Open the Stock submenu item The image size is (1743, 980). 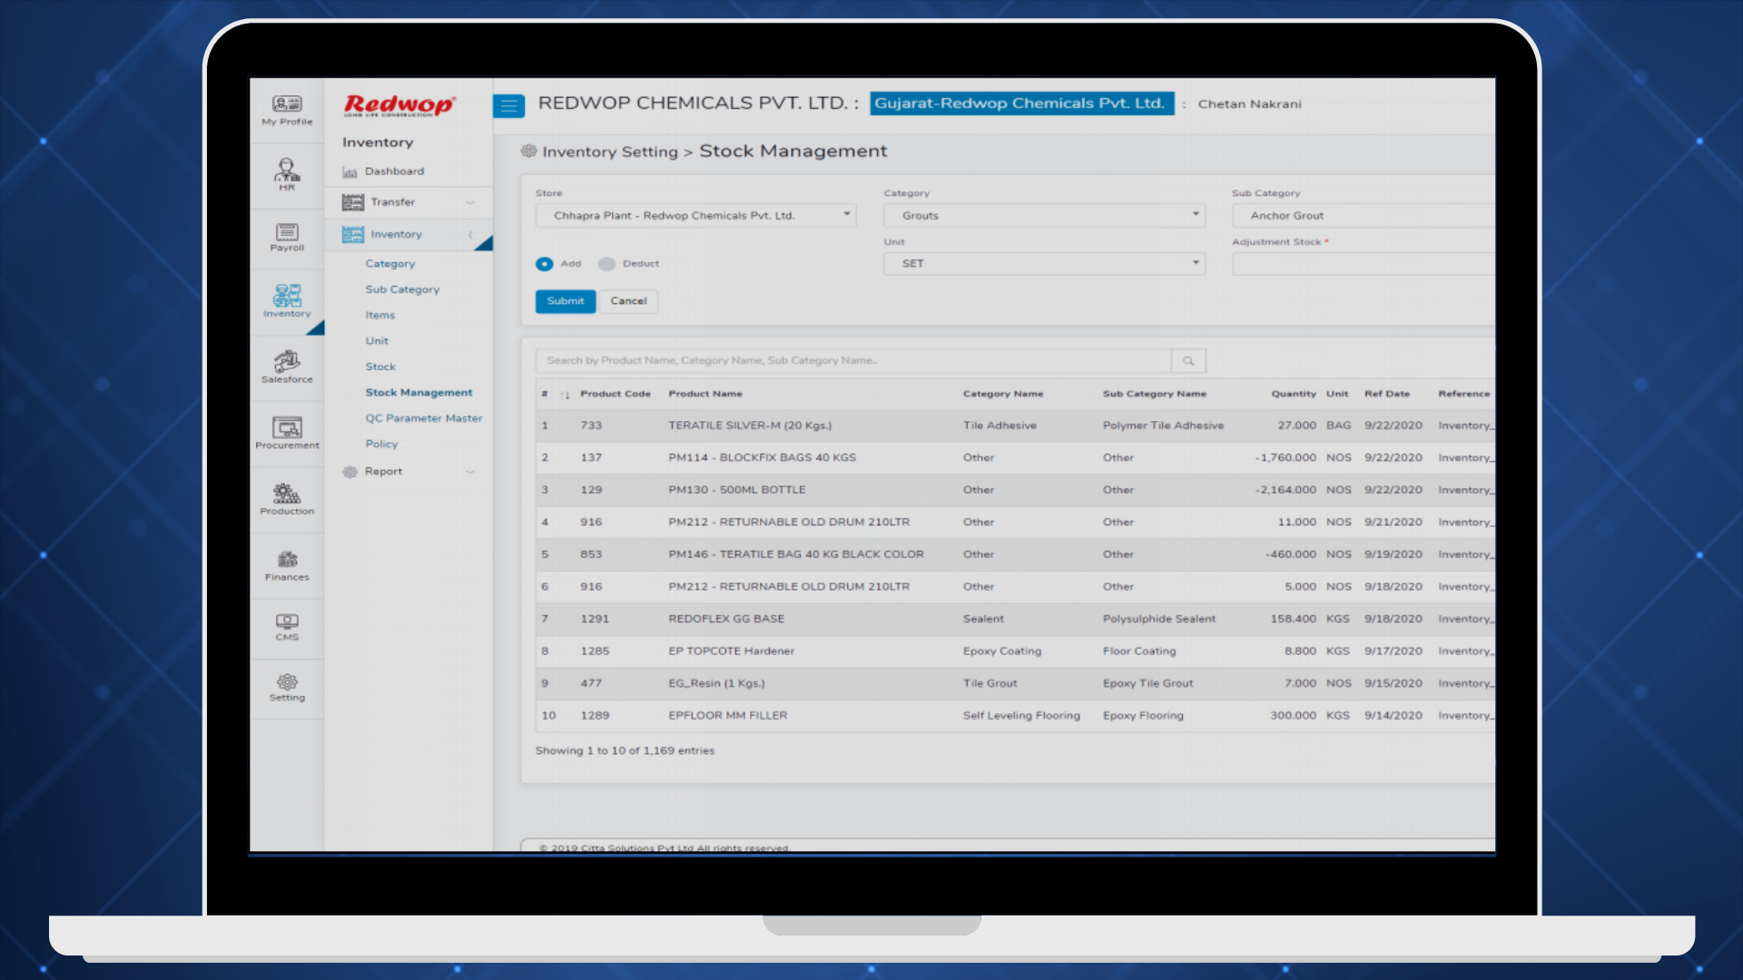tap(380, 367)
